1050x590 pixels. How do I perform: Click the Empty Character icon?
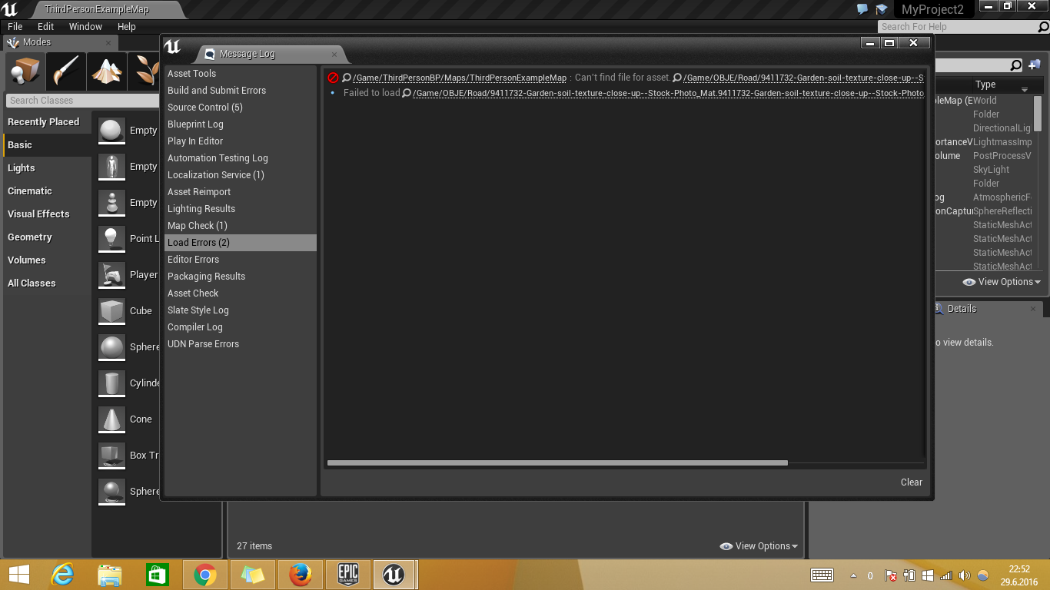point(112,167)
